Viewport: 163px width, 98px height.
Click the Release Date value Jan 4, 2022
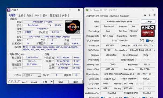[x=108, y=36]
